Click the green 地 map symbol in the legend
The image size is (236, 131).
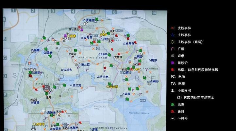172,104
